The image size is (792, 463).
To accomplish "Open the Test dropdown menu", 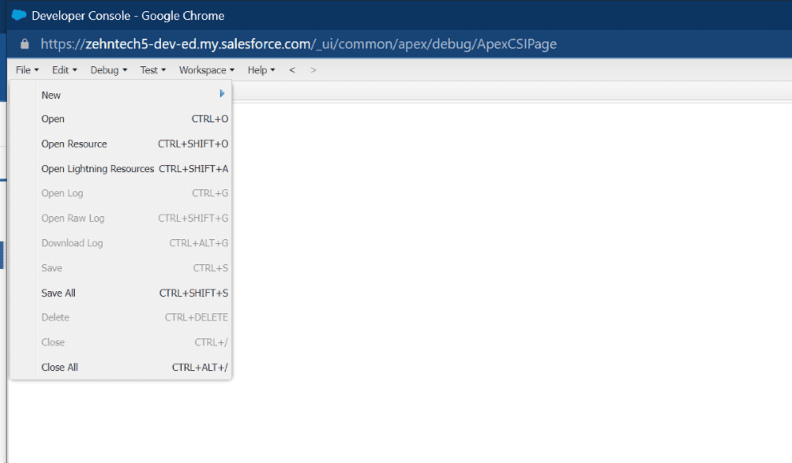I will pos(152,70).
